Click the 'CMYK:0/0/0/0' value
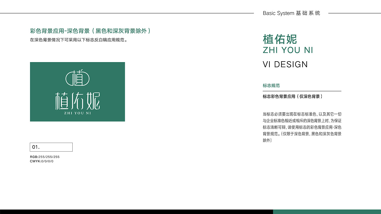 coord(42,161)
